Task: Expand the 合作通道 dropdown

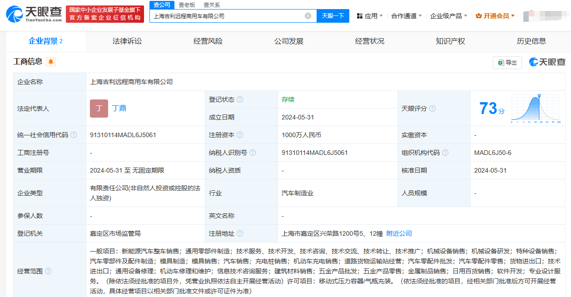Action: pos(407,16)
